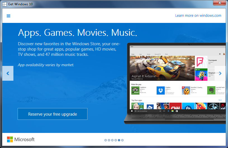Image resolution: width=228 pixels, height=148 pixels.
Task: Click the Windows logo in the title bar
Action: coord(4,4)
